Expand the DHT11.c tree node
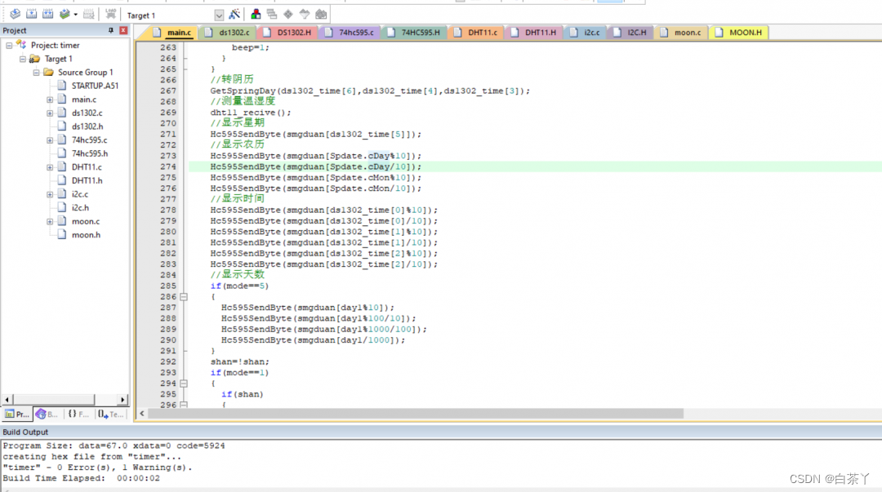The width and height of the screenshot is (882, 492). (50, 167)
